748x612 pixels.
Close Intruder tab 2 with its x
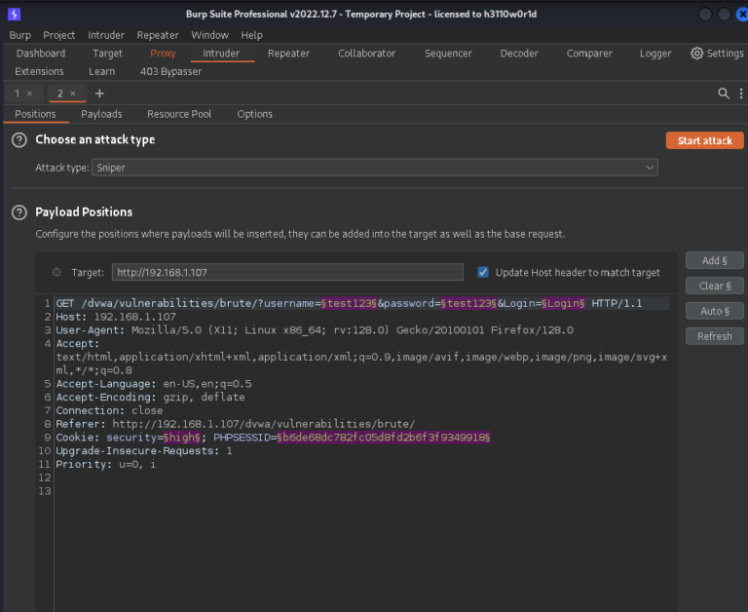coord(73,94)
